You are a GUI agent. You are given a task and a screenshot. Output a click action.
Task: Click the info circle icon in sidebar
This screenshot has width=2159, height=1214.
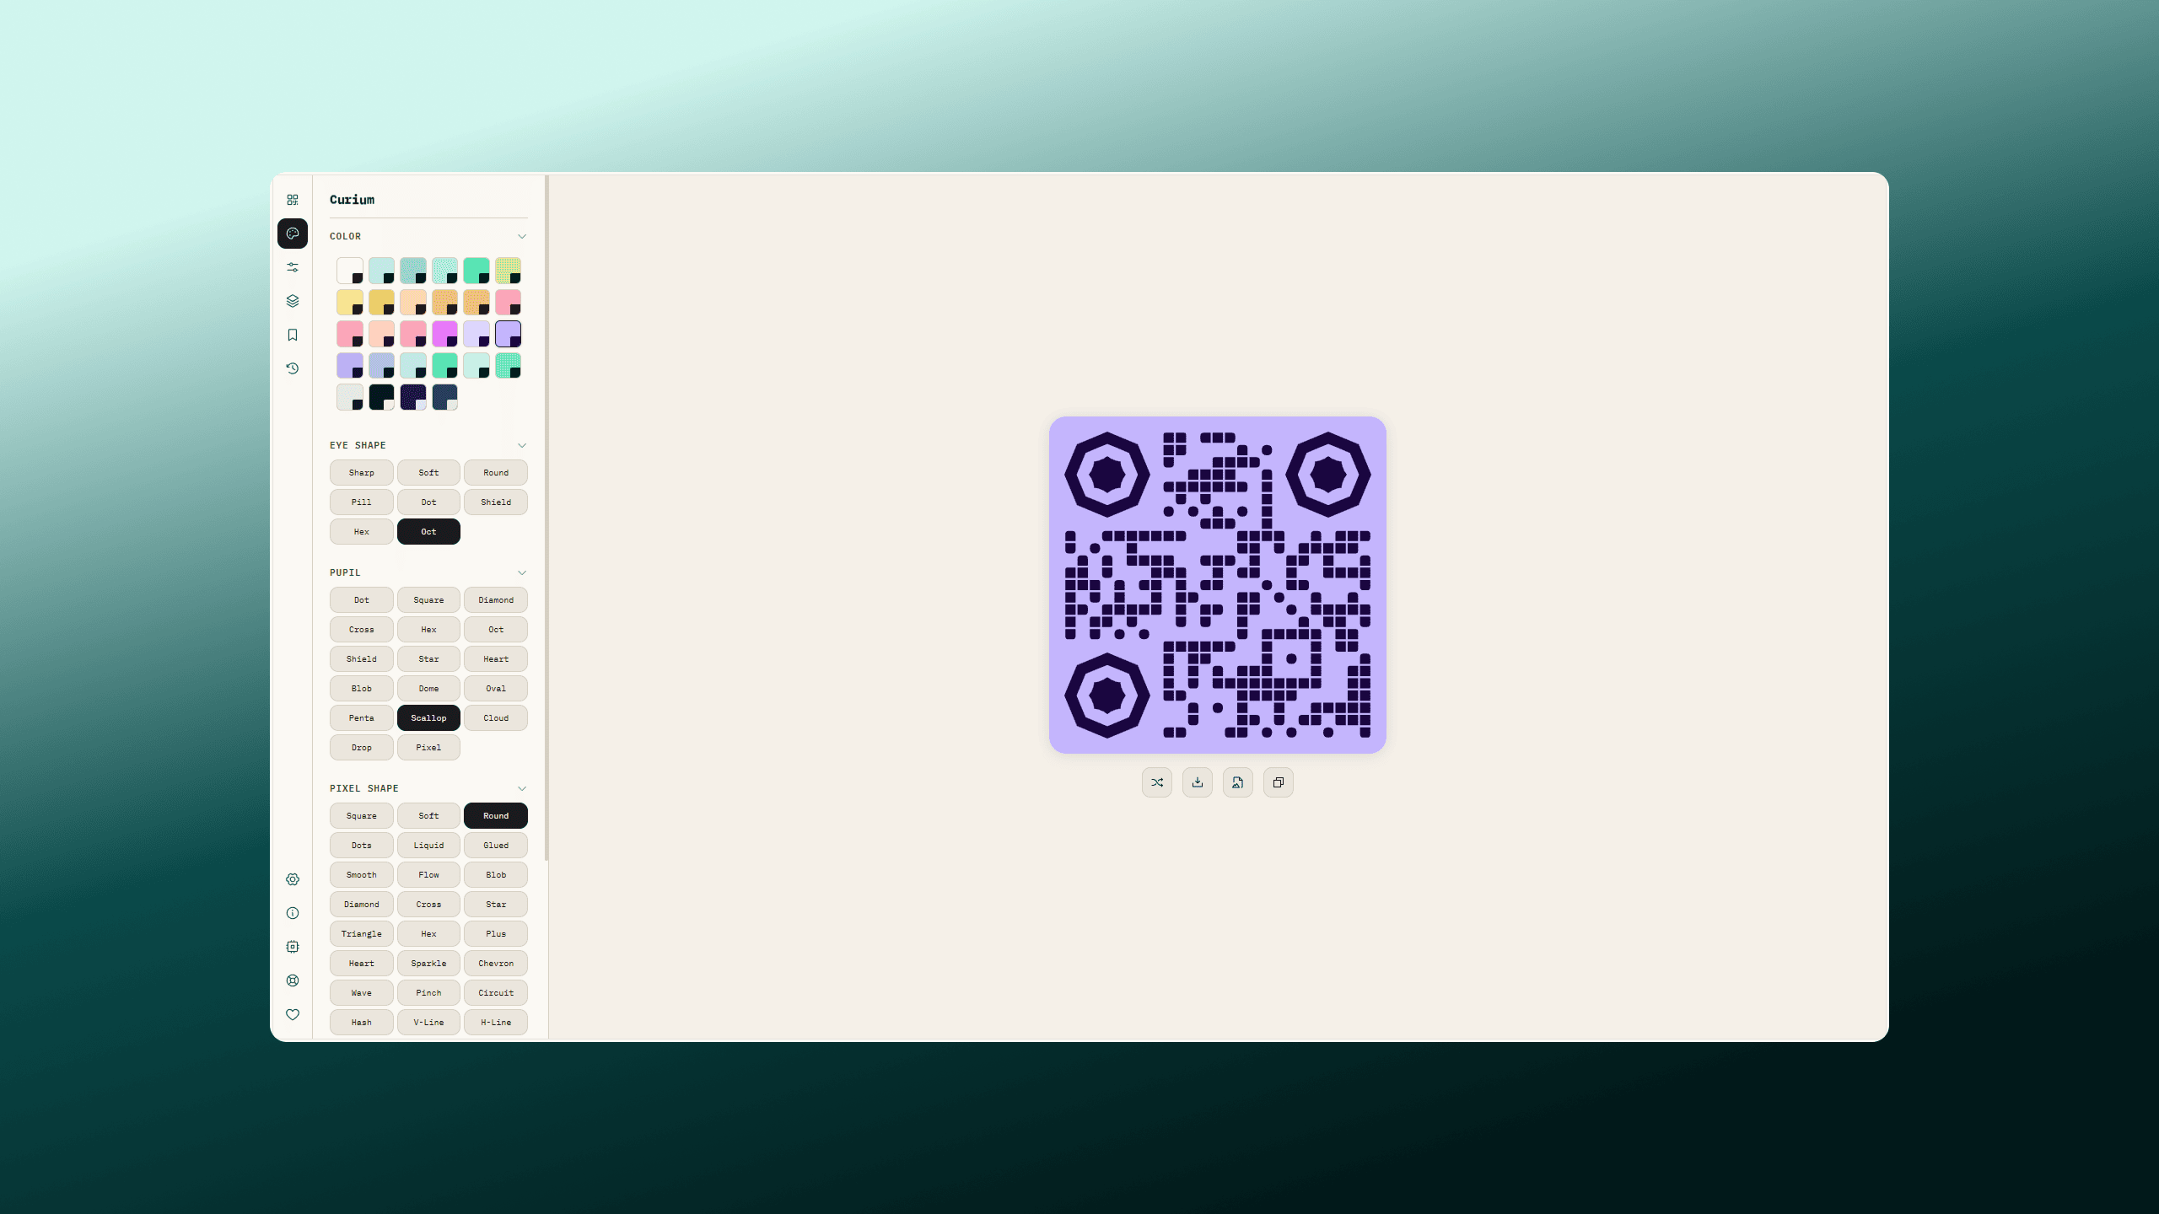tap(293, 913)
